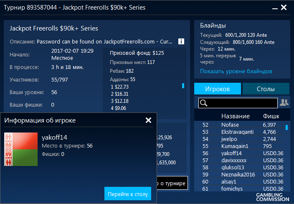Viewport: 294px width, 204px height.
Task: Click the yakoff14 name in the popup
Action: 54,138
